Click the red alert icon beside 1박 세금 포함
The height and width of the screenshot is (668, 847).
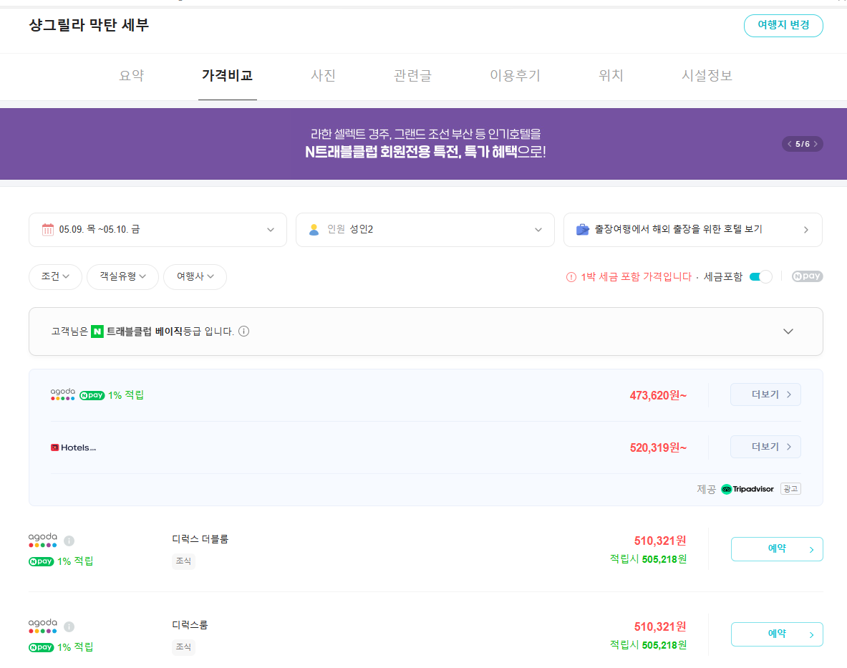pyautogui.click(x=571, y=277)
